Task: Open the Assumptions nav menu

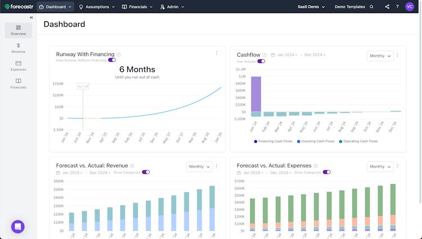Action: pyautogui.click(x=97, y=7)
